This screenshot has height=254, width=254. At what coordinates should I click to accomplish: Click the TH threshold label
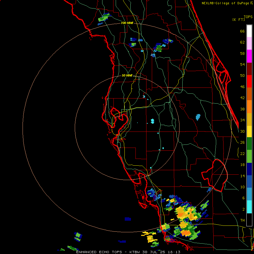coord(242,220)
